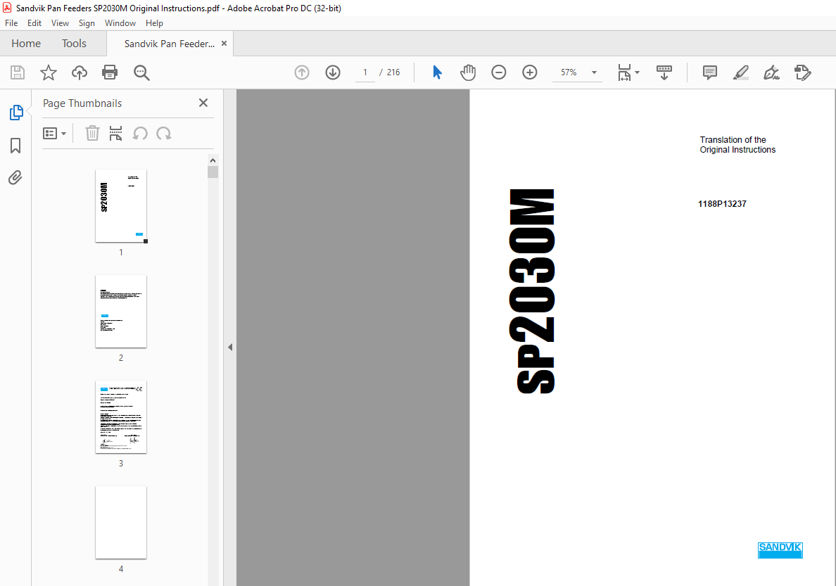Click thumbnails panel scroll up arrow
Image resolution: width=836 pixels, height=586 pixels.
(x=213, y=160)
